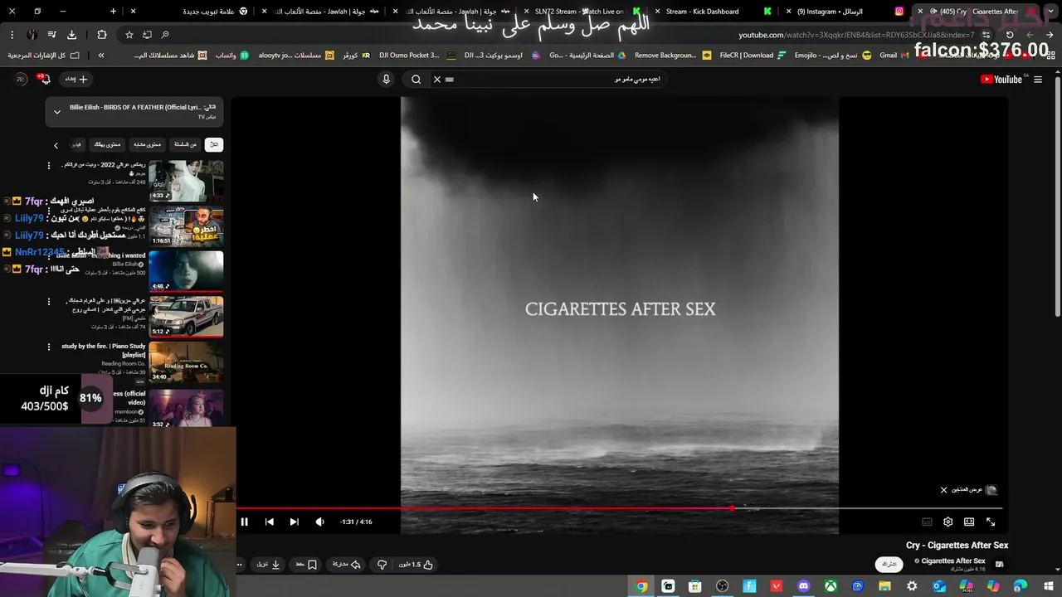This screenshot has width=1062, height=597.
Task: Clear the YouTube search text
Action: [x=437, y=80]
